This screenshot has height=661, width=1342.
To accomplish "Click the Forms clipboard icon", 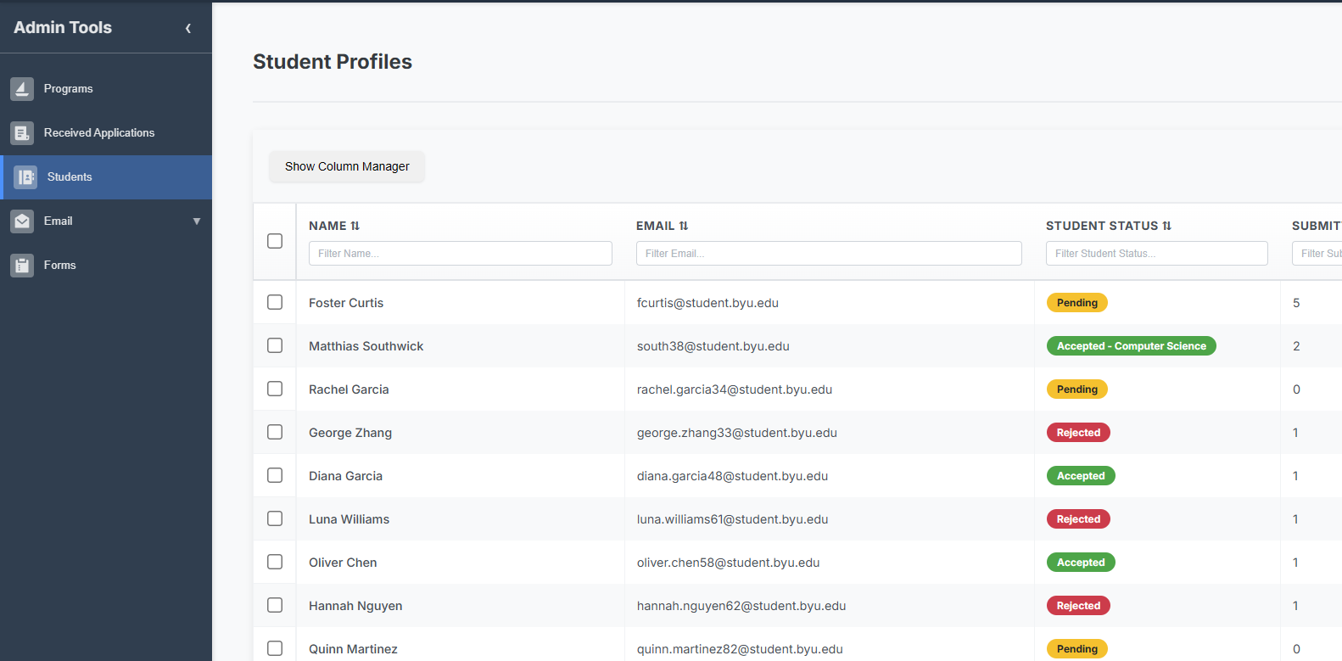I will coord(22,266).
